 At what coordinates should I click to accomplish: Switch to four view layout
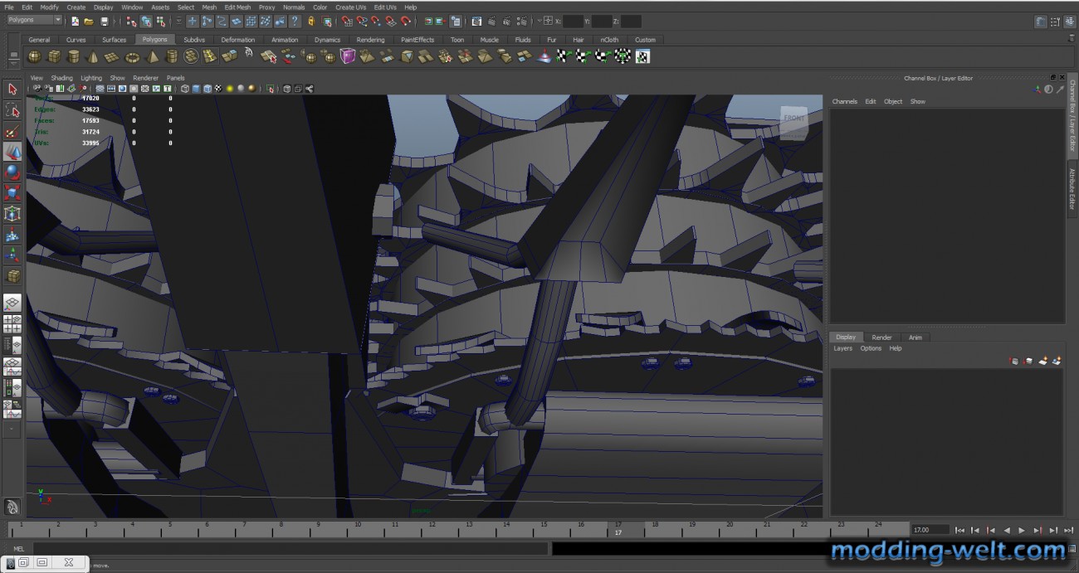(12, 323)
